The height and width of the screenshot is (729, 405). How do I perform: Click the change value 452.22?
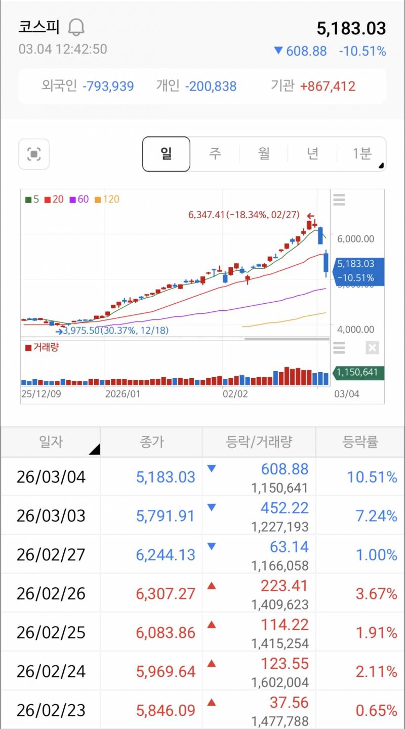(x=285, y=508)
